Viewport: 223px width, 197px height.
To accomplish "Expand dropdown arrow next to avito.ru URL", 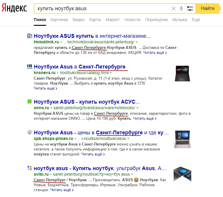I will coord(132,174).
